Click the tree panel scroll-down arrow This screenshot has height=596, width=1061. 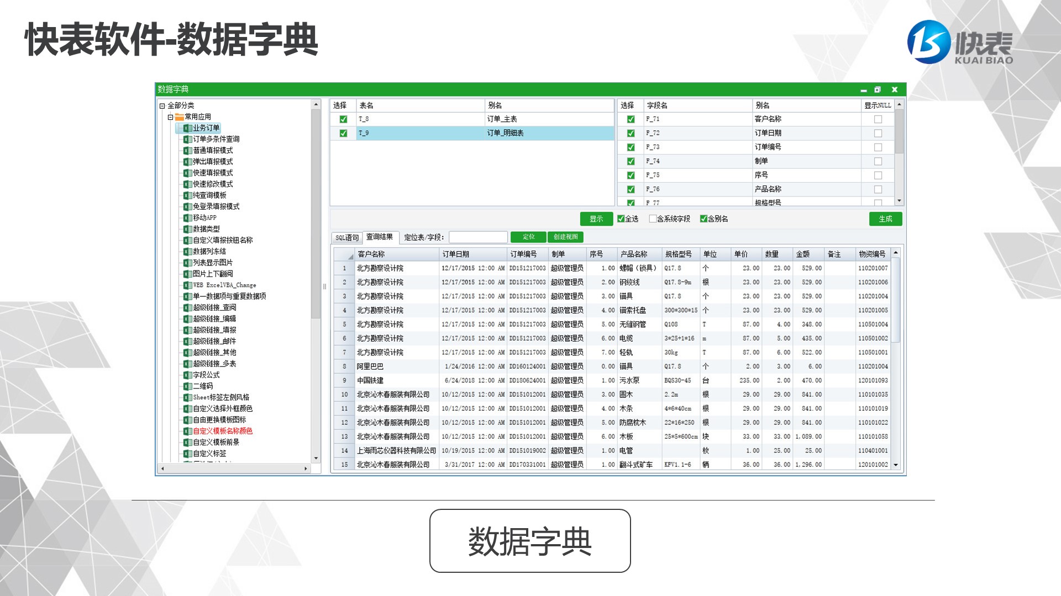[316, 458]
